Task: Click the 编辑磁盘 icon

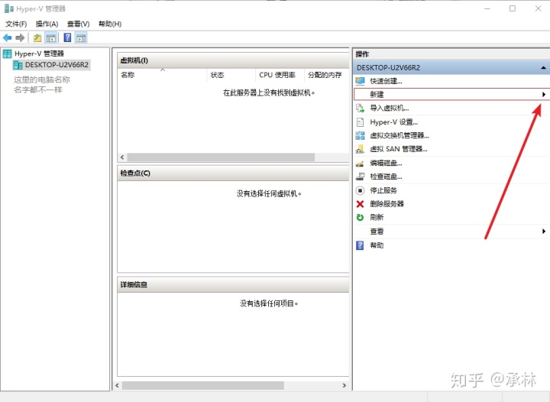Action: click(x=360, y=163)
